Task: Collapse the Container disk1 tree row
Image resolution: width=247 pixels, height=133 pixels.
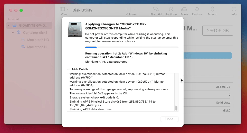Action: tap(13, 32)
